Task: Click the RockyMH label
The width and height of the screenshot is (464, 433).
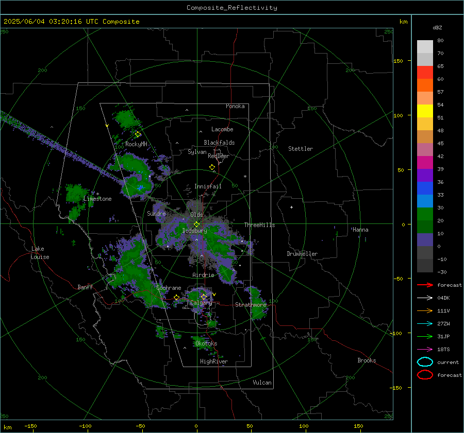Action: (x=136, y=144)
